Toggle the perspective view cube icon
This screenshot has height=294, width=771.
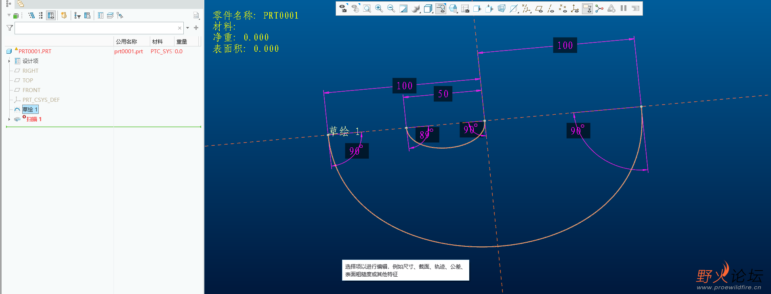pos(502,8)
